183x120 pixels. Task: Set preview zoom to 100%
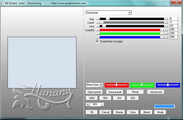tap(92, 98)
